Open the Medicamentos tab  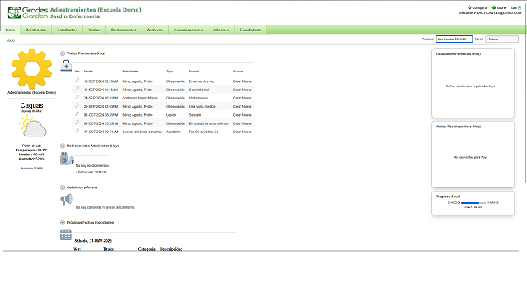tap(124, 30)
